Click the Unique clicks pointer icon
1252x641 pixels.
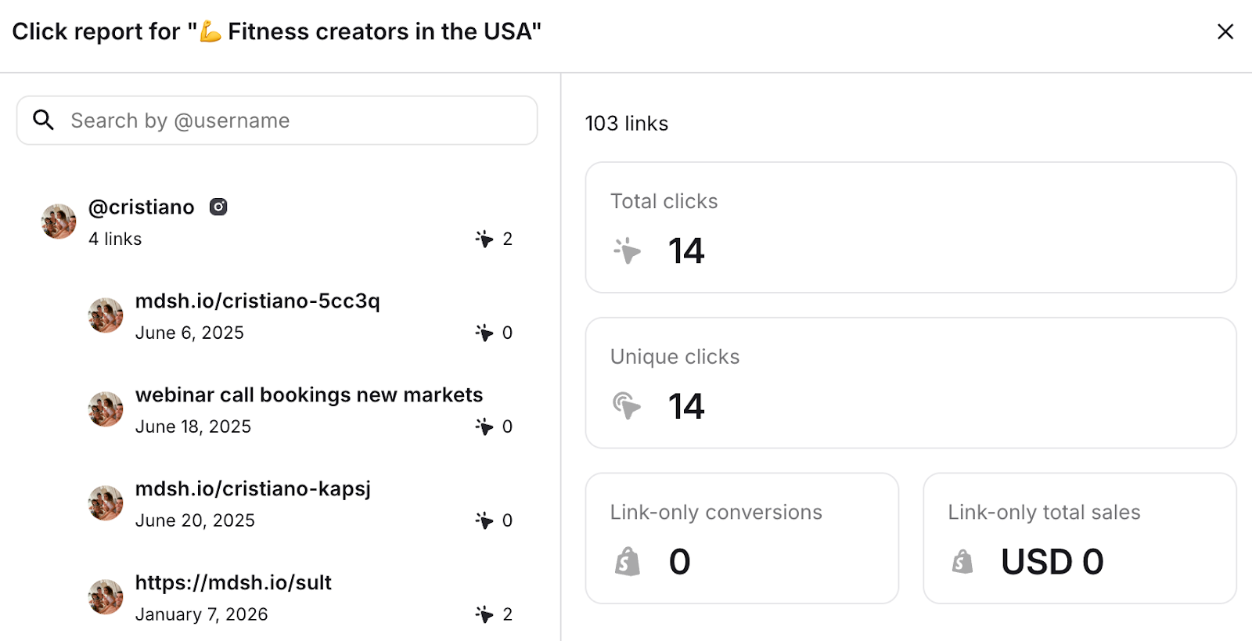click(627, 405)
